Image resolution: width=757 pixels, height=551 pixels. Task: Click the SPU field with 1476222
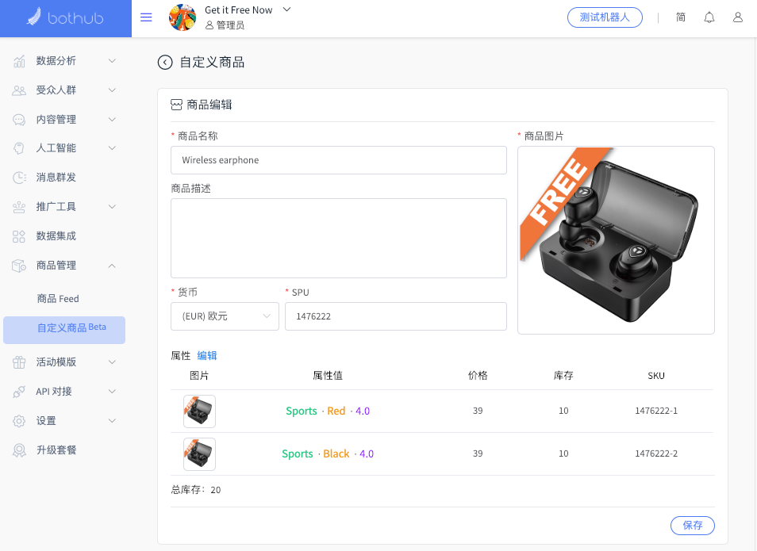(x=395, y=316)
